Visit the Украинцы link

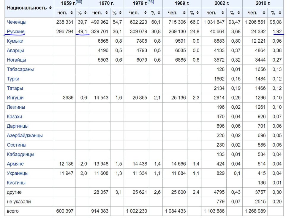[18, 173]
